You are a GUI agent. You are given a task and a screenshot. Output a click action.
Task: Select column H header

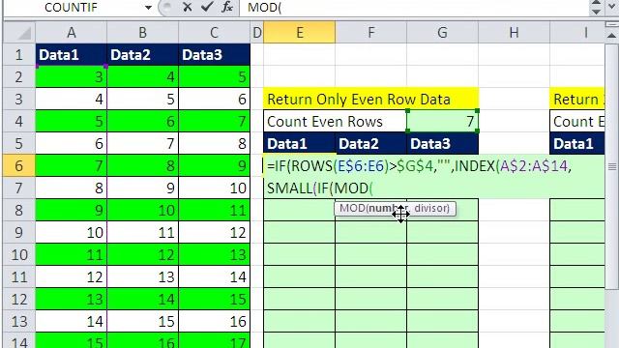point(514,32)
